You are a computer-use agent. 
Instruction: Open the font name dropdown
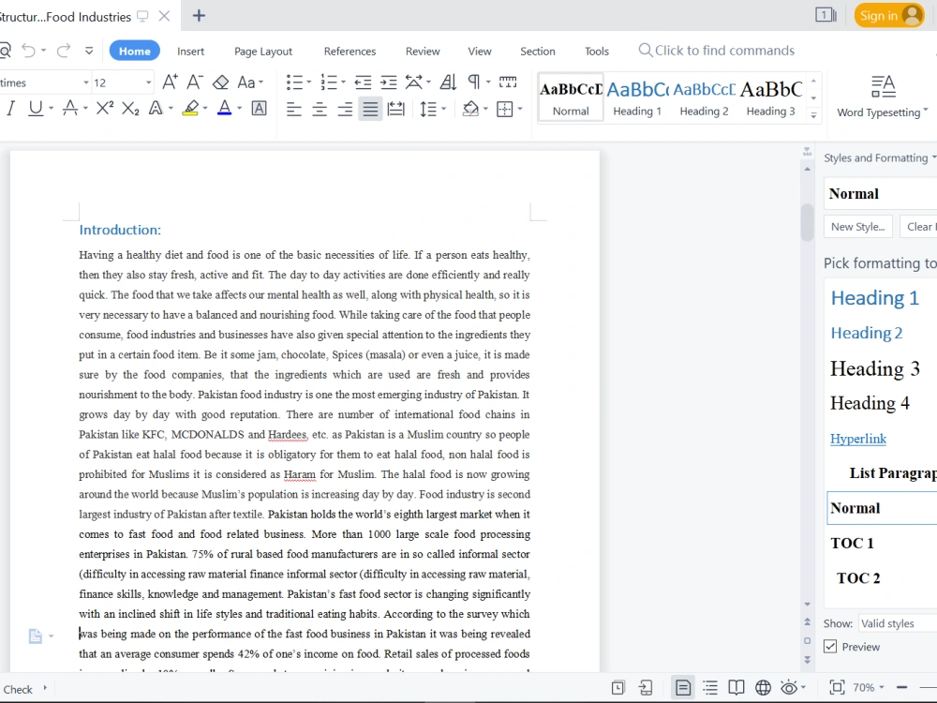coord(86,82)
